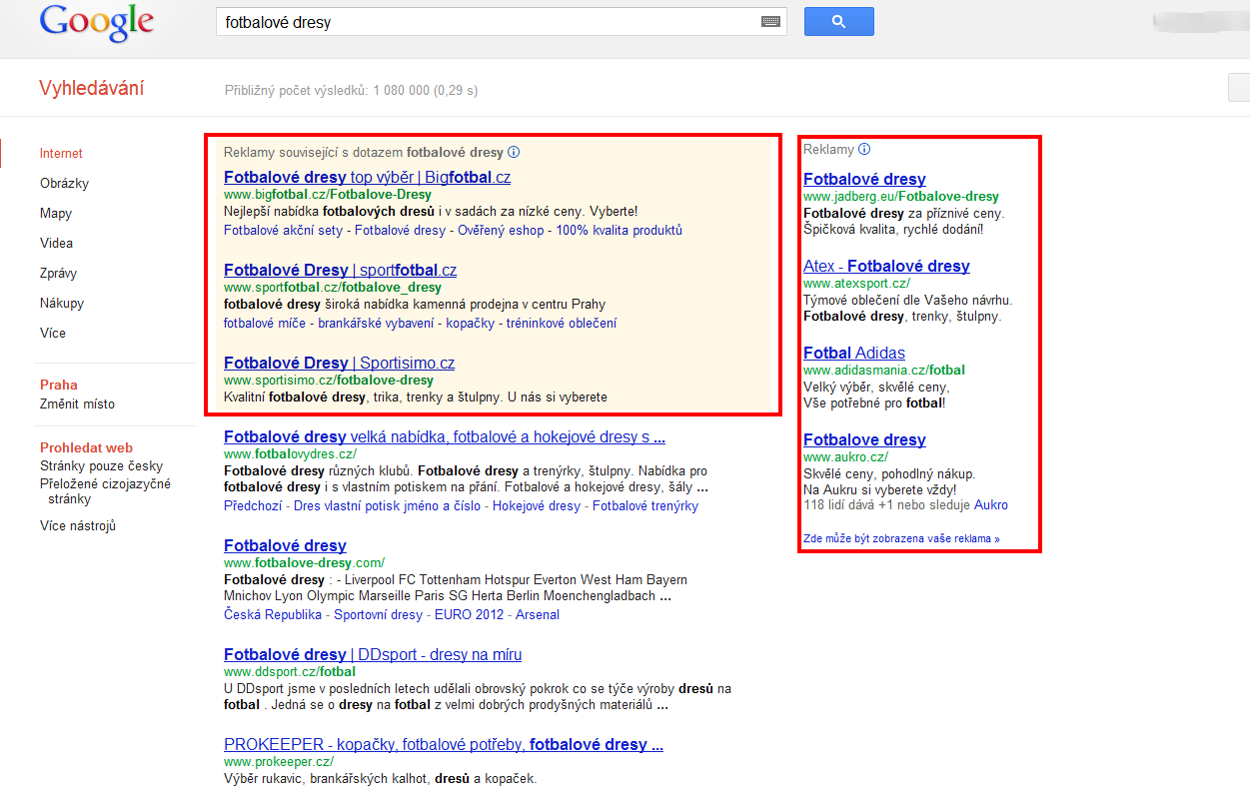
Task: Open sitelink 'brankářské vybavení'
Action: 376,324
